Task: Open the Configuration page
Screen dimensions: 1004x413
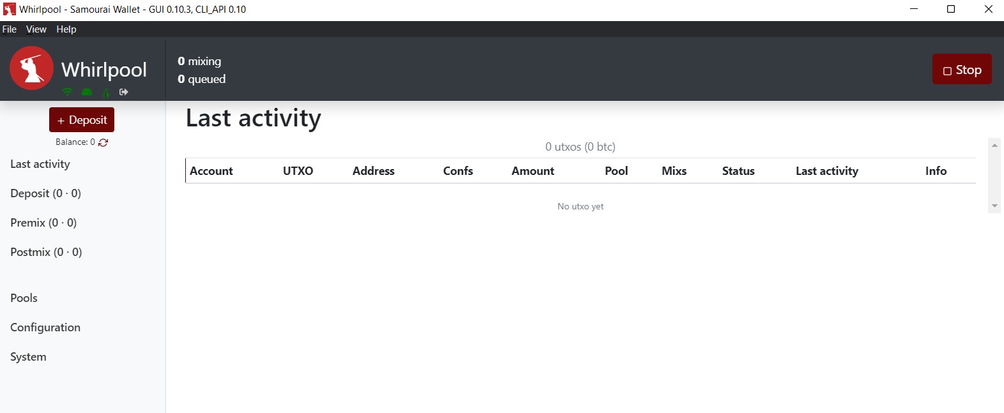Action: point(45,327)
